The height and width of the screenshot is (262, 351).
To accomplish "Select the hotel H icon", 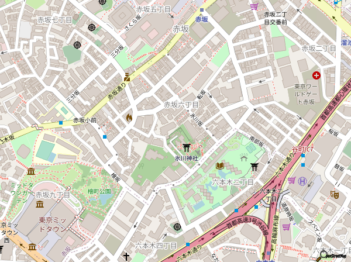I will (x=302, y=181).
